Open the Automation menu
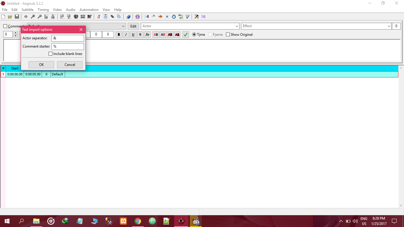The width and height of the screenshot is (404, 227). click(89, 10)
